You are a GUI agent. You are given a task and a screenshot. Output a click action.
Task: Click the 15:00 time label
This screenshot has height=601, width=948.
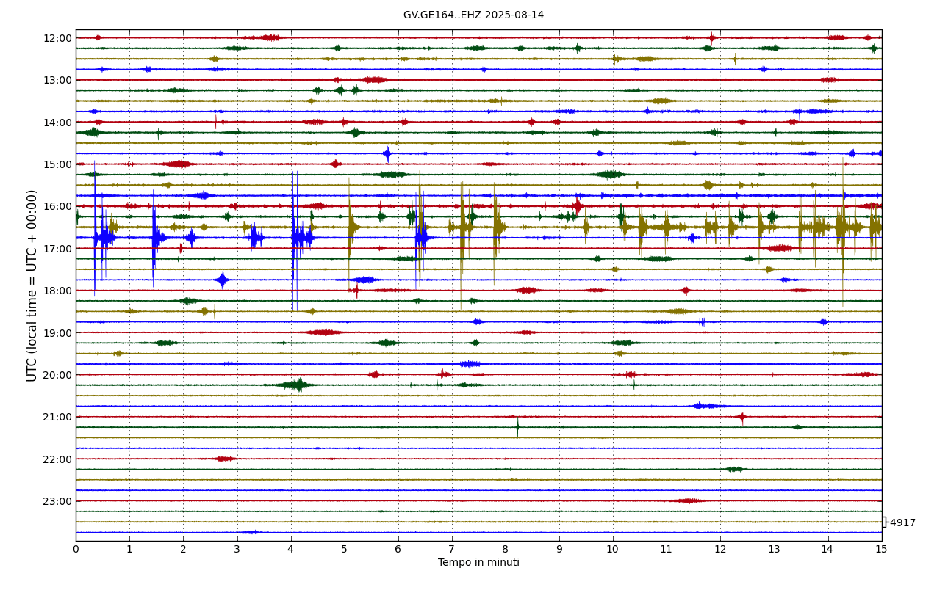[57, 164]
